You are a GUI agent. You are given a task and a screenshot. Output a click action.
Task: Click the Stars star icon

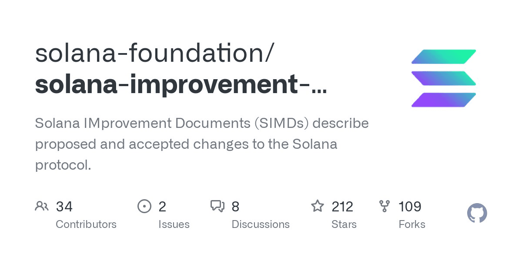318,206
